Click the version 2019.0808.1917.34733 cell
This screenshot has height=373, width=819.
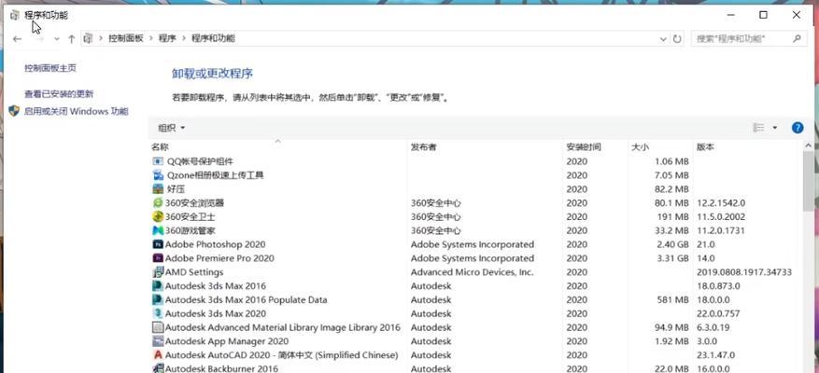[743, 271]
